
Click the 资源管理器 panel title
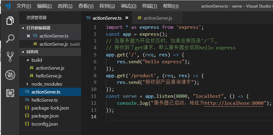36,18
